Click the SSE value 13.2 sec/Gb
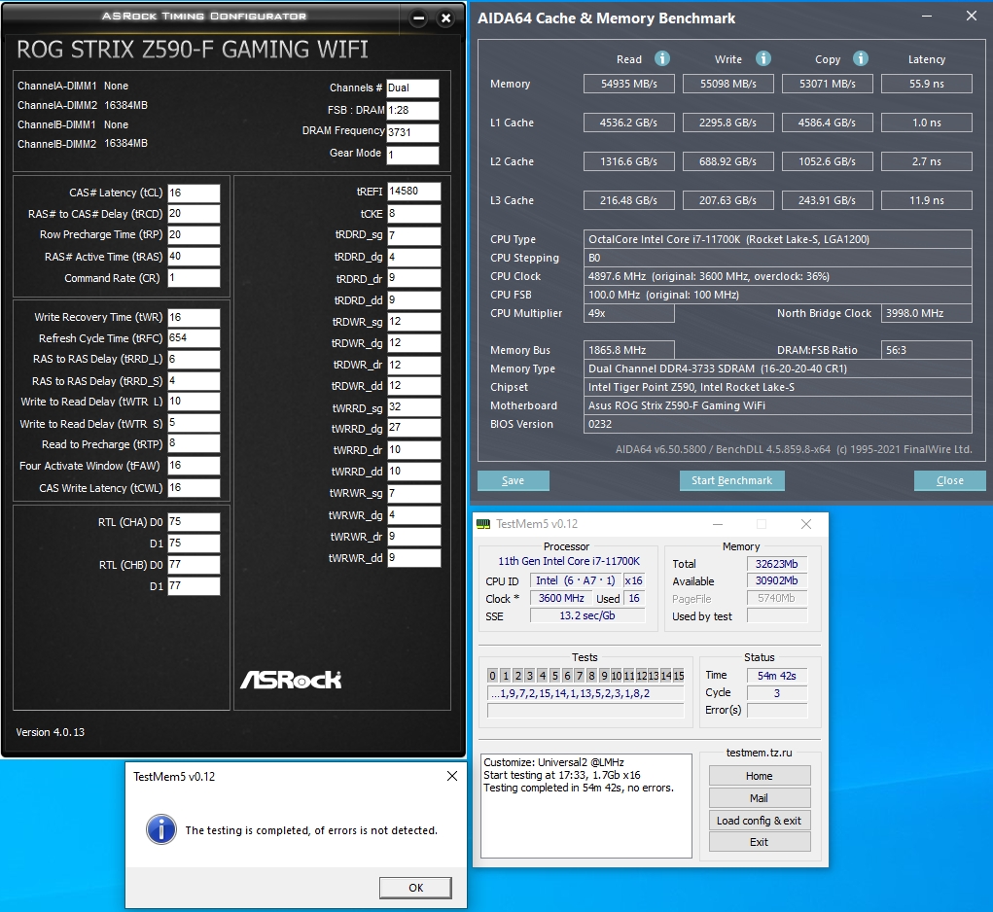Image resolution: width=993 pixels, height=912 pixels. [587, 615]
